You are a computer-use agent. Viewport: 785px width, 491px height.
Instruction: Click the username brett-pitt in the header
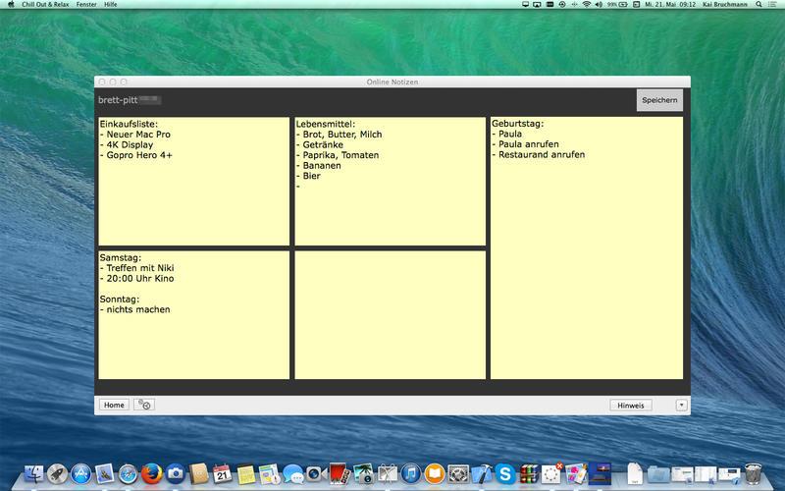(118, 100)
